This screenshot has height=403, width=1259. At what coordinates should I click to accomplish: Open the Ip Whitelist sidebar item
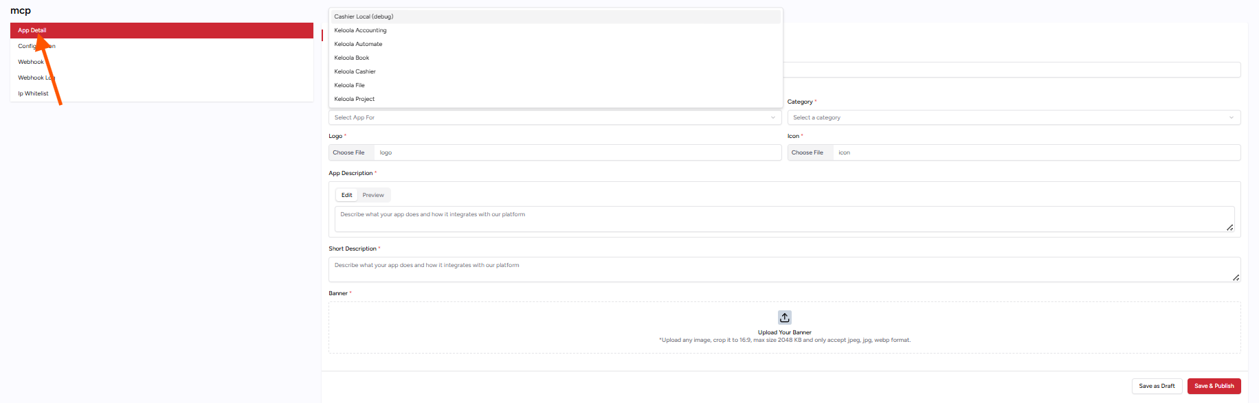pyautogui.click(x=161, y=93)
